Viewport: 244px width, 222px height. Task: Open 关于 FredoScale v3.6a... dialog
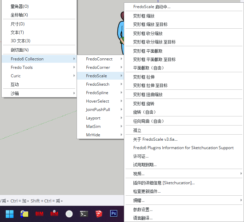(155, 139)
